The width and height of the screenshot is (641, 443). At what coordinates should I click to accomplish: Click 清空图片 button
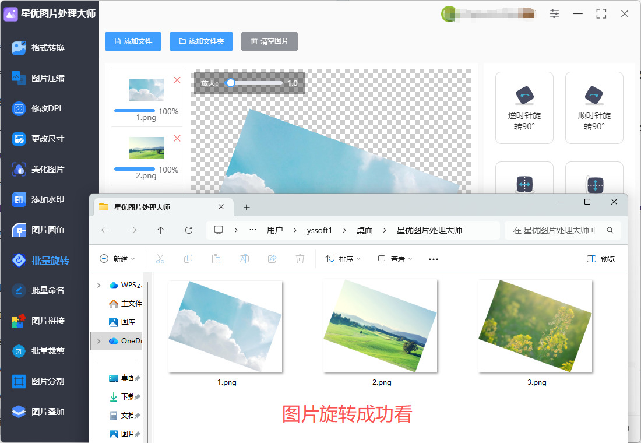click(269, 41)
